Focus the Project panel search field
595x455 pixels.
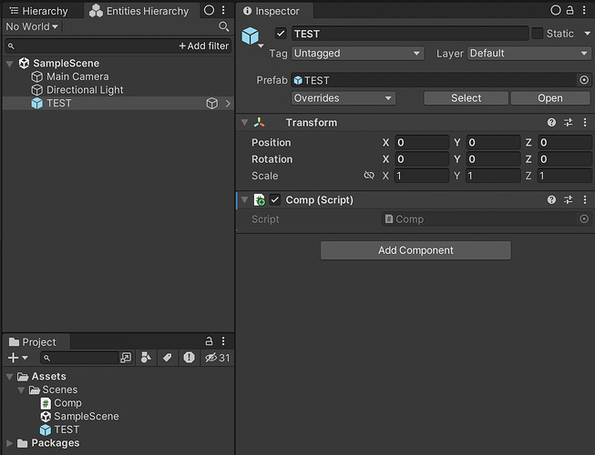(79, 358)
